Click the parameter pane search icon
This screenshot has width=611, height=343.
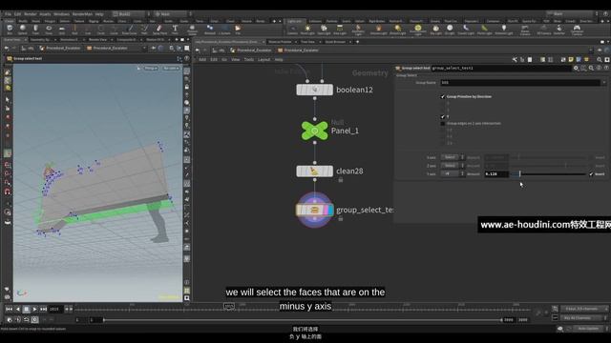click(x=591, y=68)
